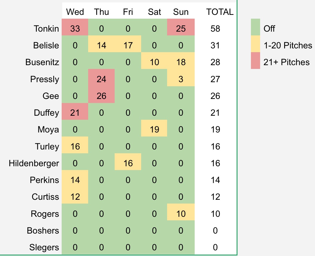This screenshot has height=256, width=315.
Task: Select Pressly's Thursday cell showing 24
Action: point(101,79)
